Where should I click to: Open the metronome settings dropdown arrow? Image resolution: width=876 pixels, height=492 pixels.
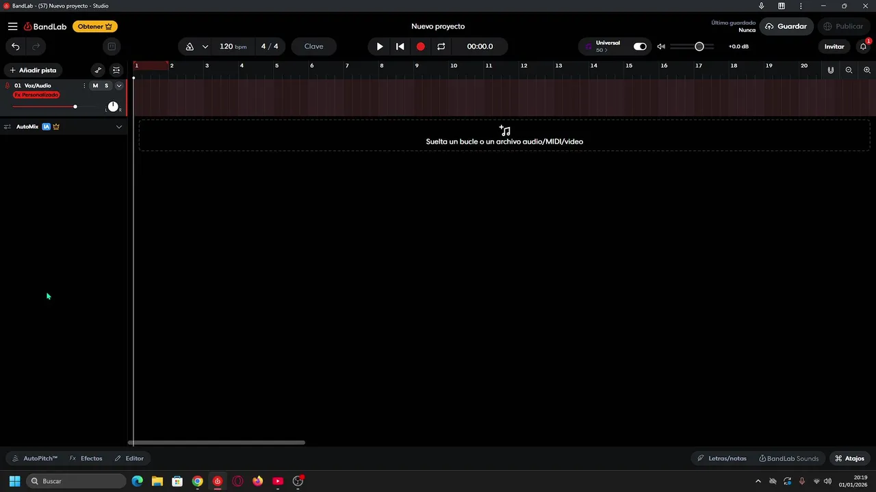[205, 46]
